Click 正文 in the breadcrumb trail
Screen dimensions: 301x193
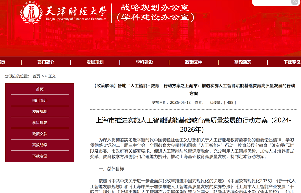52,76
